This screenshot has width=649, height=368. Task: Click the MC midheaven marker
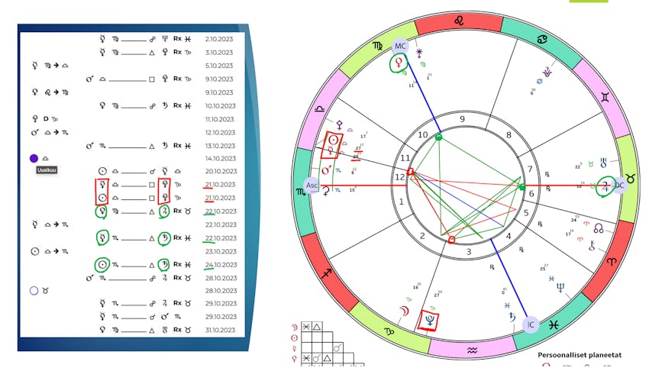click(x=399, y=47)
